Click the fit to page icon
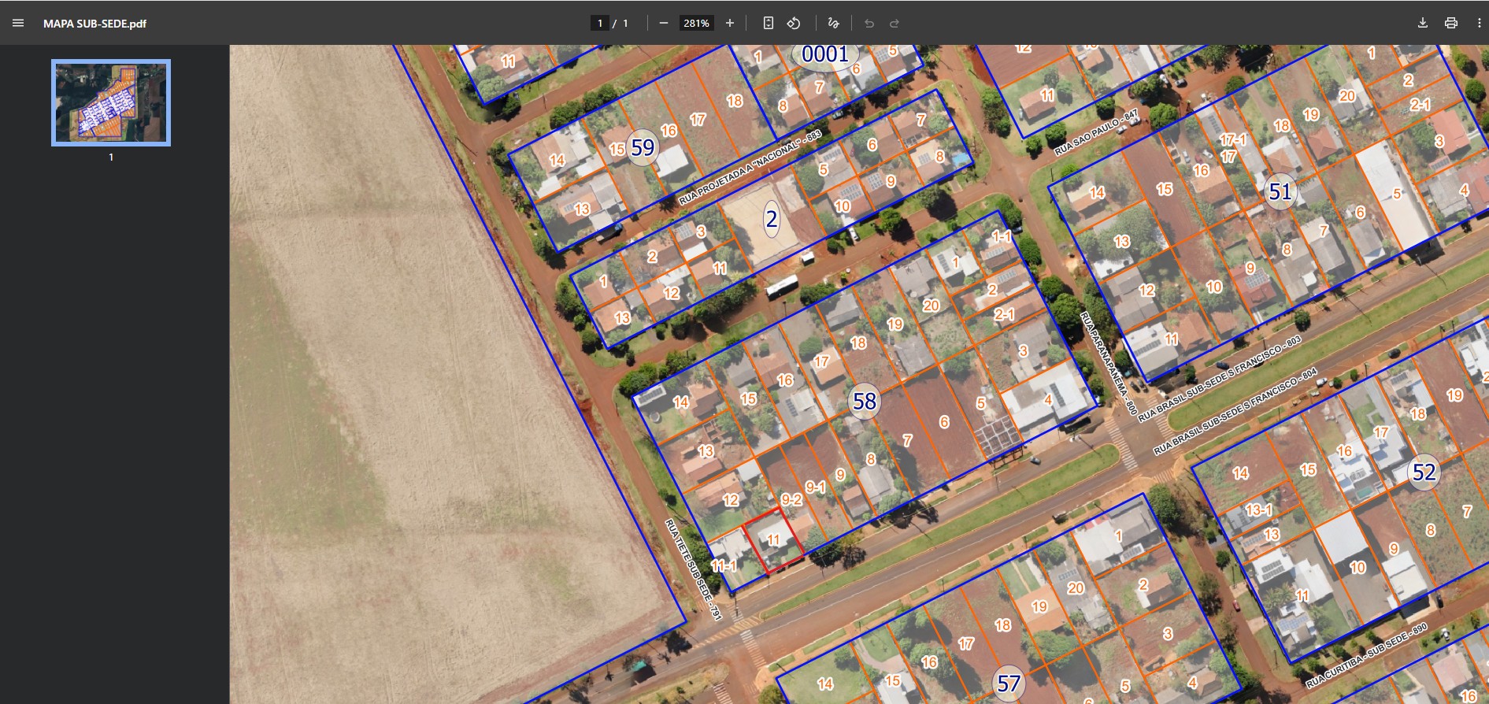 coord(768,23)
